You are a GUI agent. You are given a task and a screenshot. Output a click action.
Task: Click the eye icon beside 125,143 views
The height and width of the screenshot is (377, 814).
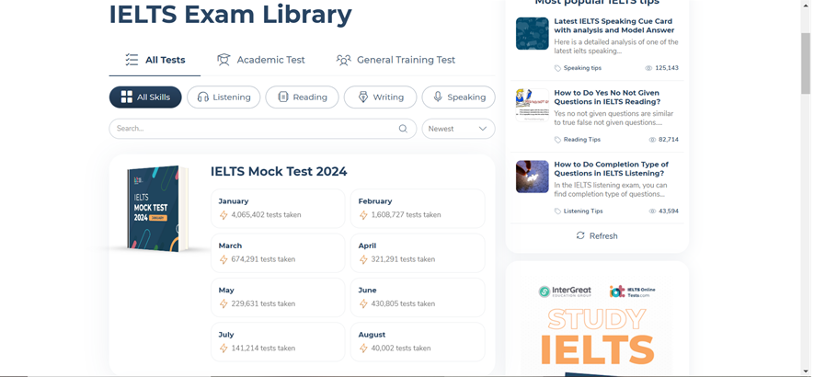[648, 68]
